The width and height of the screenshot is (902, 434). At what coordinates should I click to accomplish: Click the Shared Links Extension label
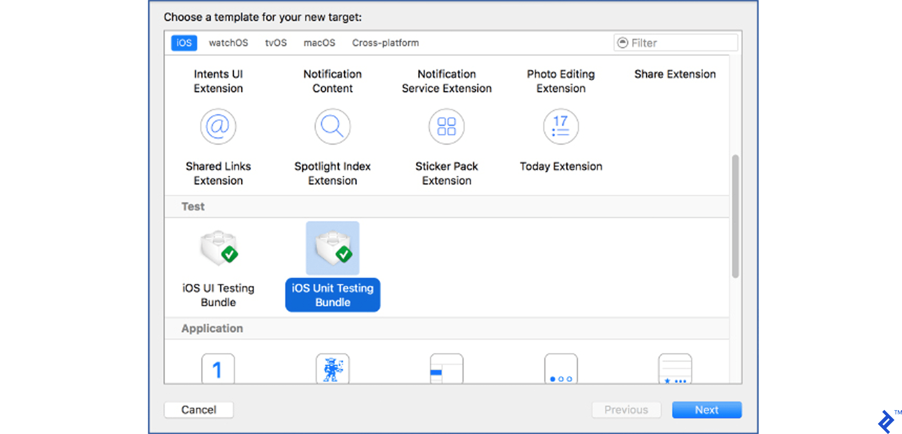218,173
